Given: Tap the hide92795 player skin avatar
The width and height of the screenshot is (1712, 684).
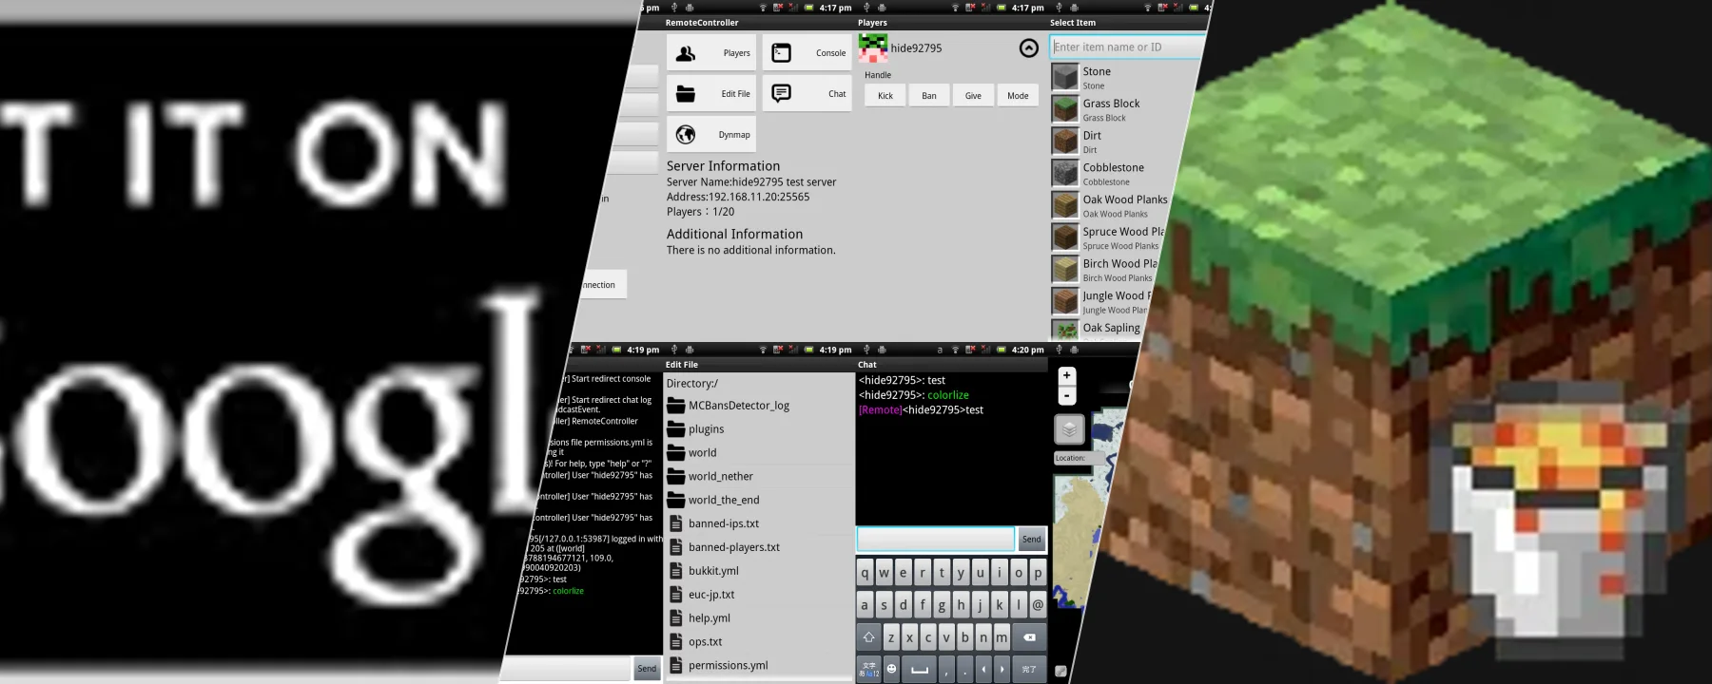Looking at the screenshot, I should 873,47.
